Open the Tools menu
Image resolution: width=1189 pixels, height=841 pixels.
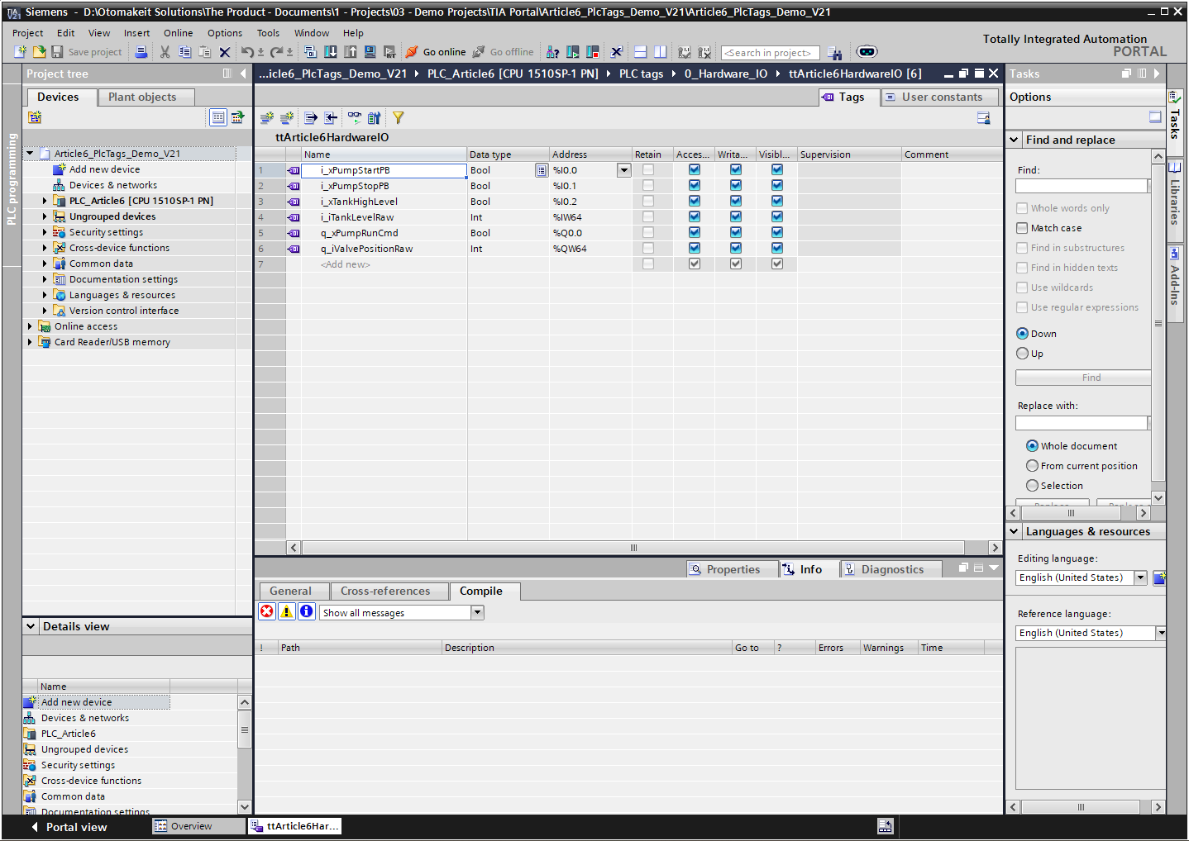coord(268,33)
